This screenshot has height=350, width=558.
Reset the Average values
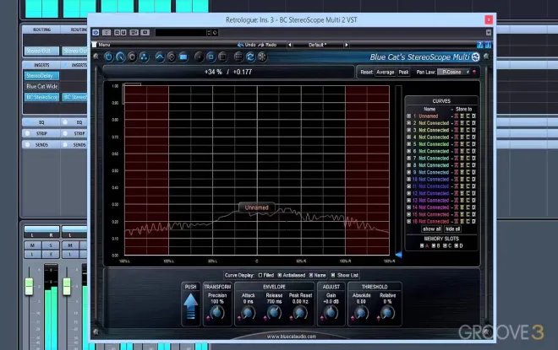coord(385,72)
